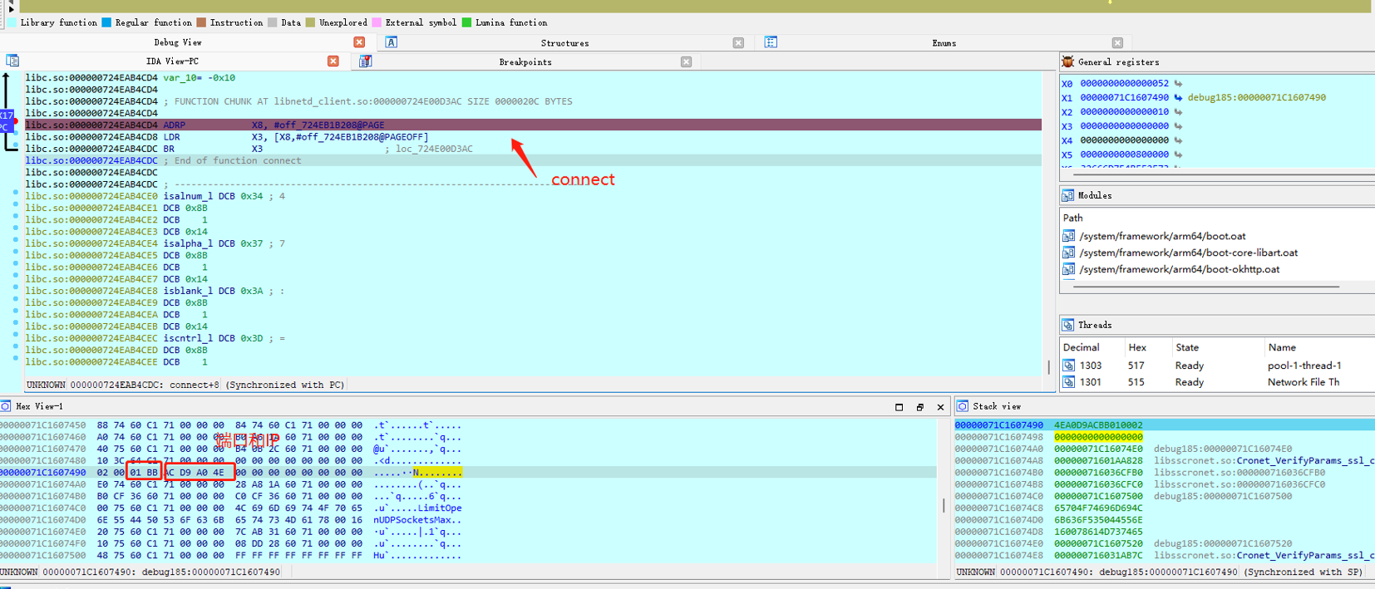The width and height of the screenshot is (1375, 589).
Task: Click the General registers bug icon
Action: pos(1068,61)
